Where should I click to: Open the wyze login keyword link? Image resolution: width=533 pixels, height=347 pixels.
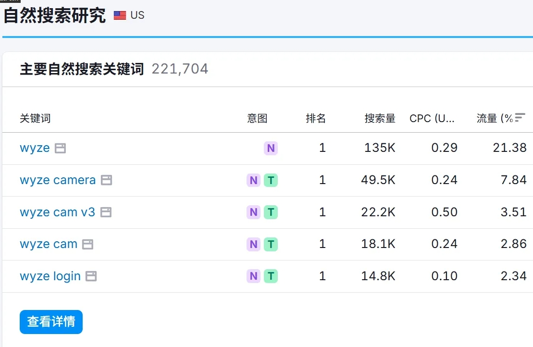pyautogui.click(x=50, y=276)
